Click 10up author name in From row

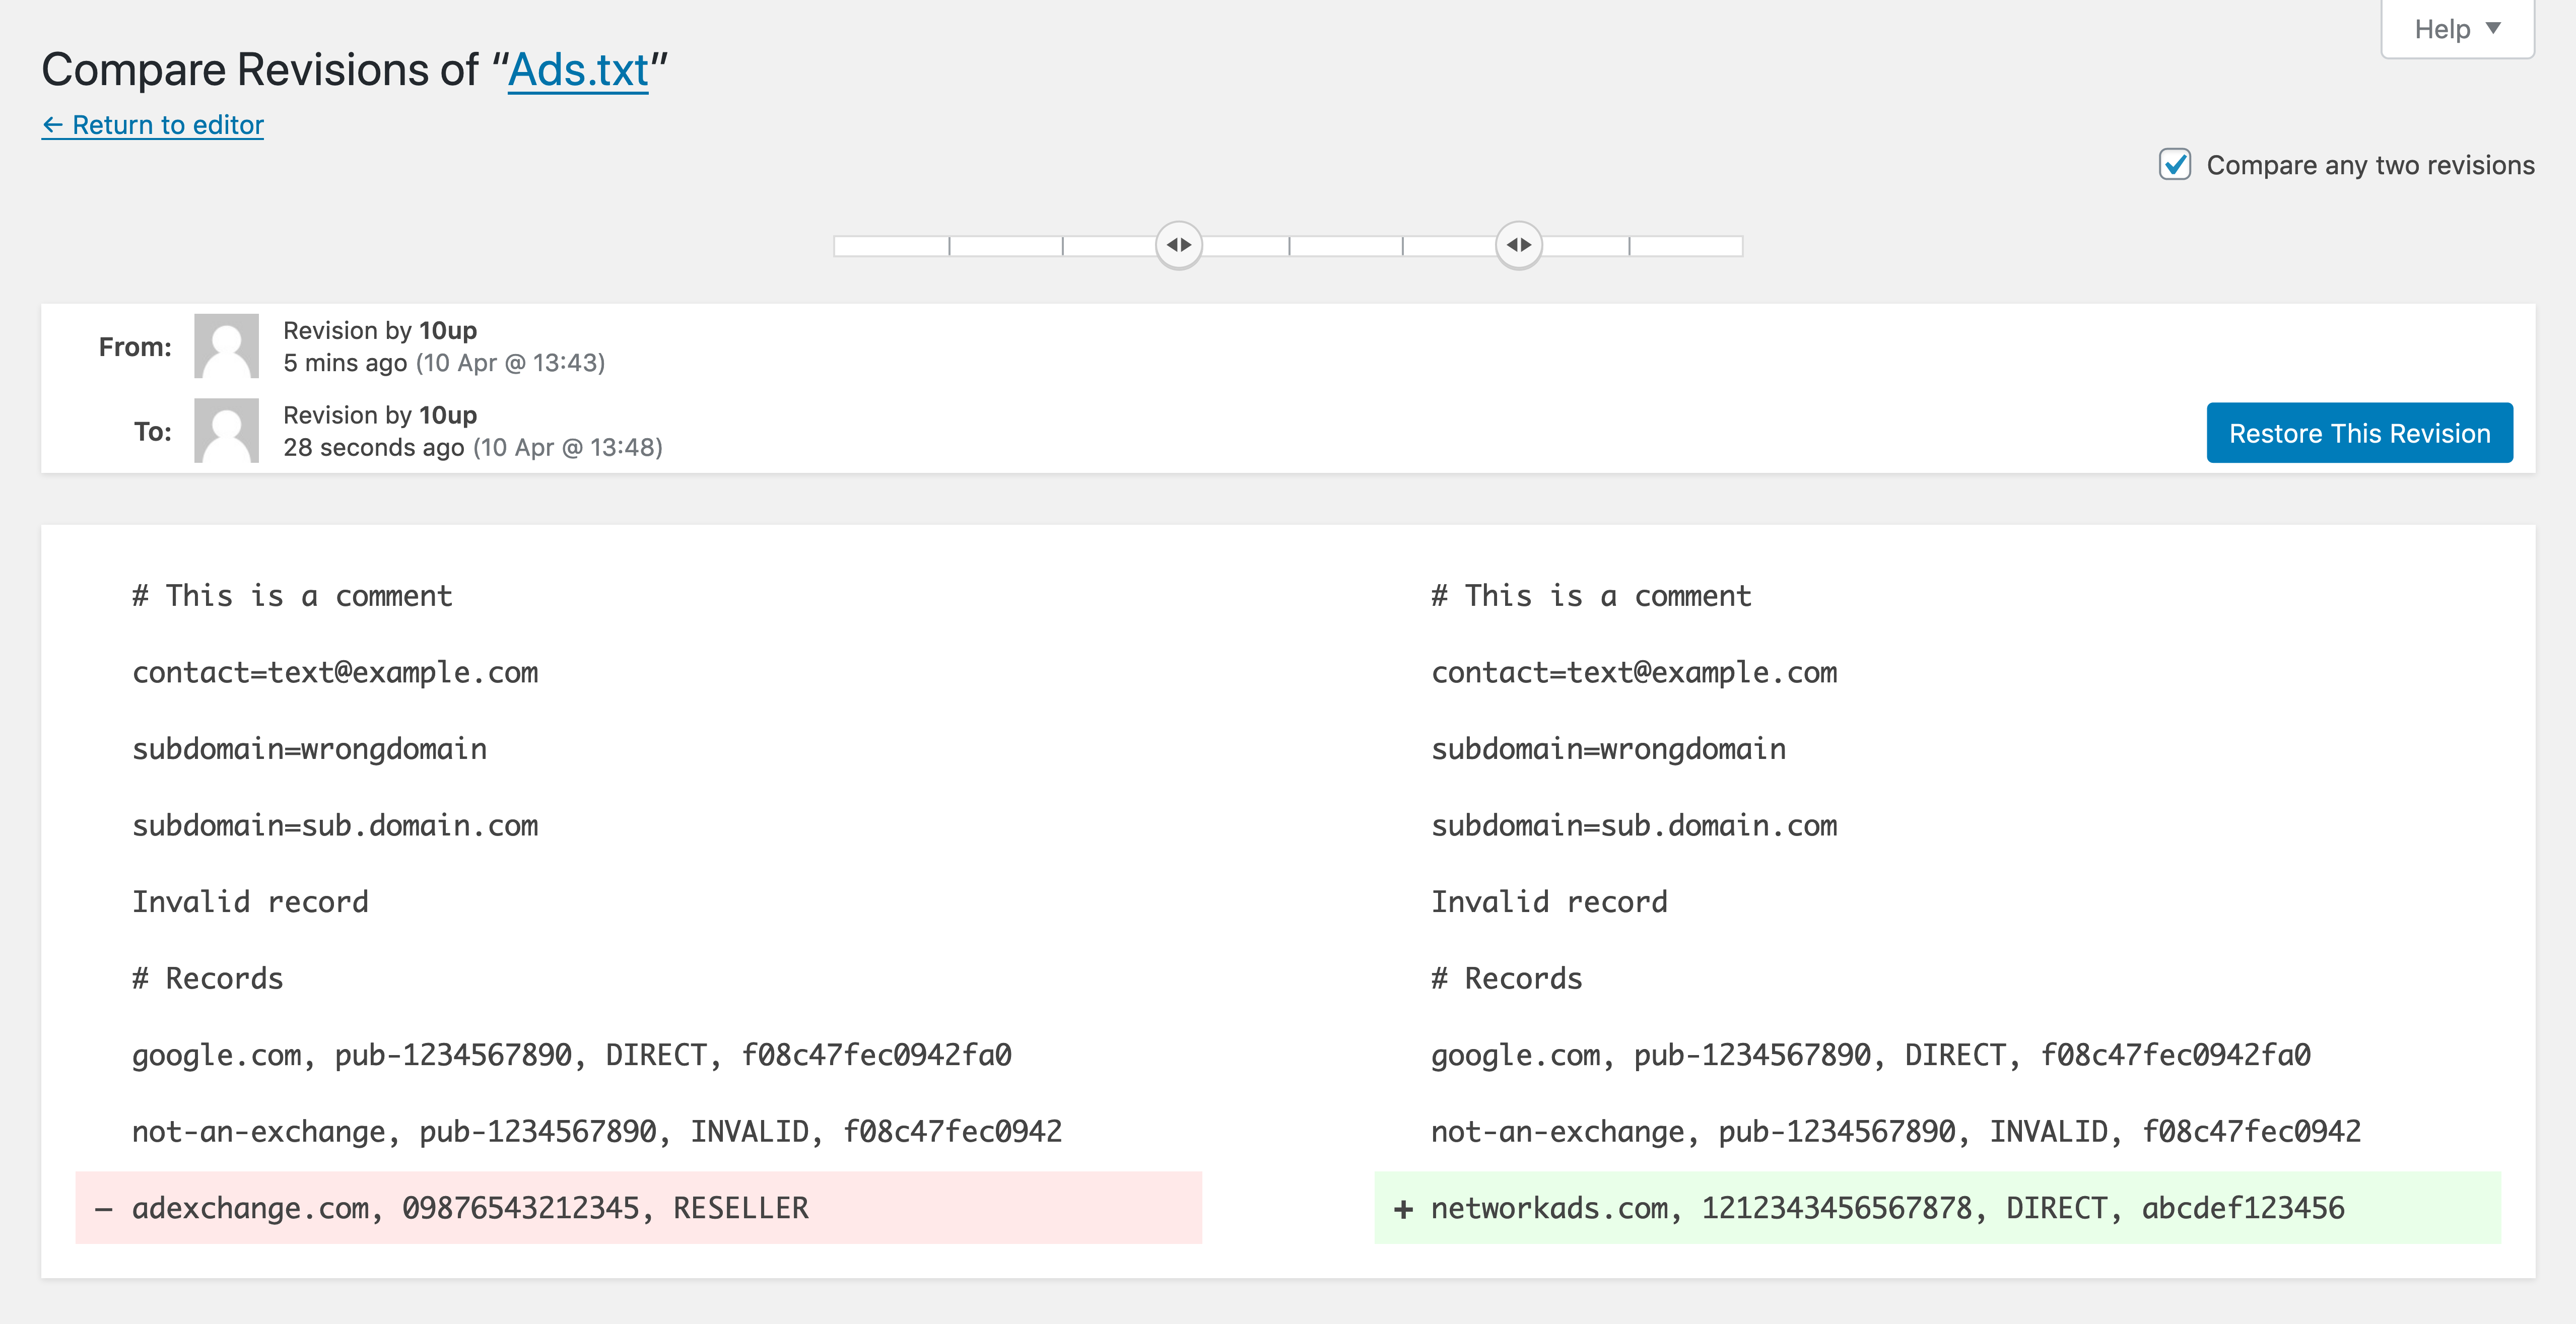click(447, 331)
